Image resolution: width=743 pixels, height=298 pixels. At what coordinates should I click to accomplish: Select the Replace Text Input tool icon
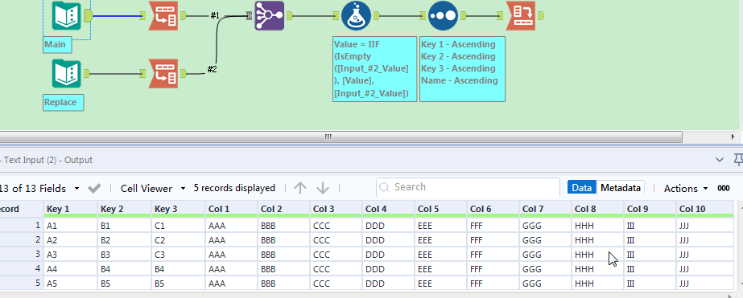click(x=66, y=74)
